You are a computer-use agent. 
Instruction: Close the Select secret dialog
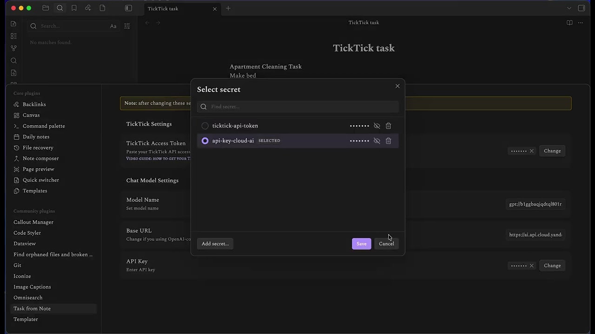397,86
